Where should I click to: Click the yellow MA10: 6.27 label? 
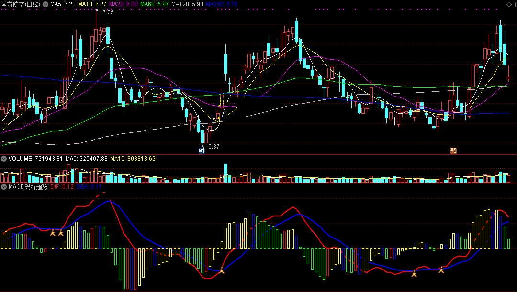click(92, 4)
